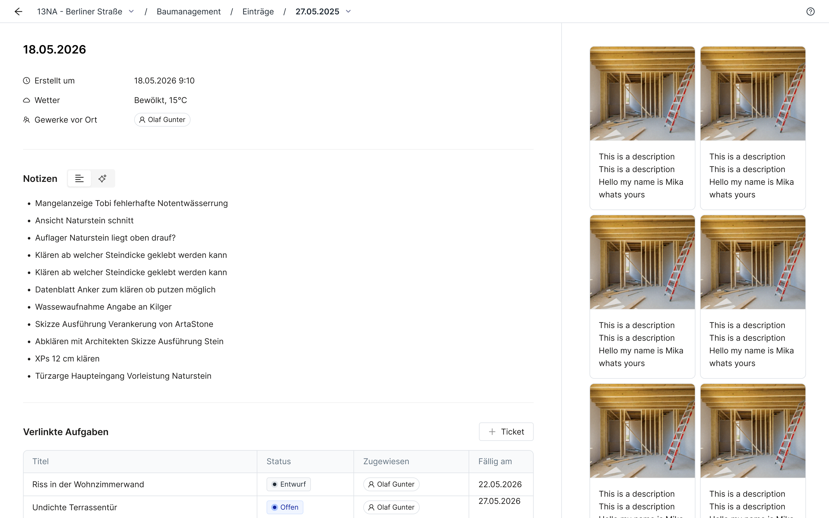Click the 18.05.2026 entry heading
The image size is (829, 518).
click(x=54, y=49)
